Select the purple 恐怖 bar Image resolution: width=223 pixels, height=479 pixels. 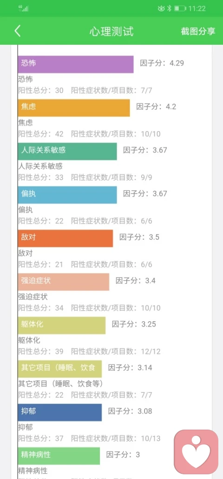(x=76, y=64)
